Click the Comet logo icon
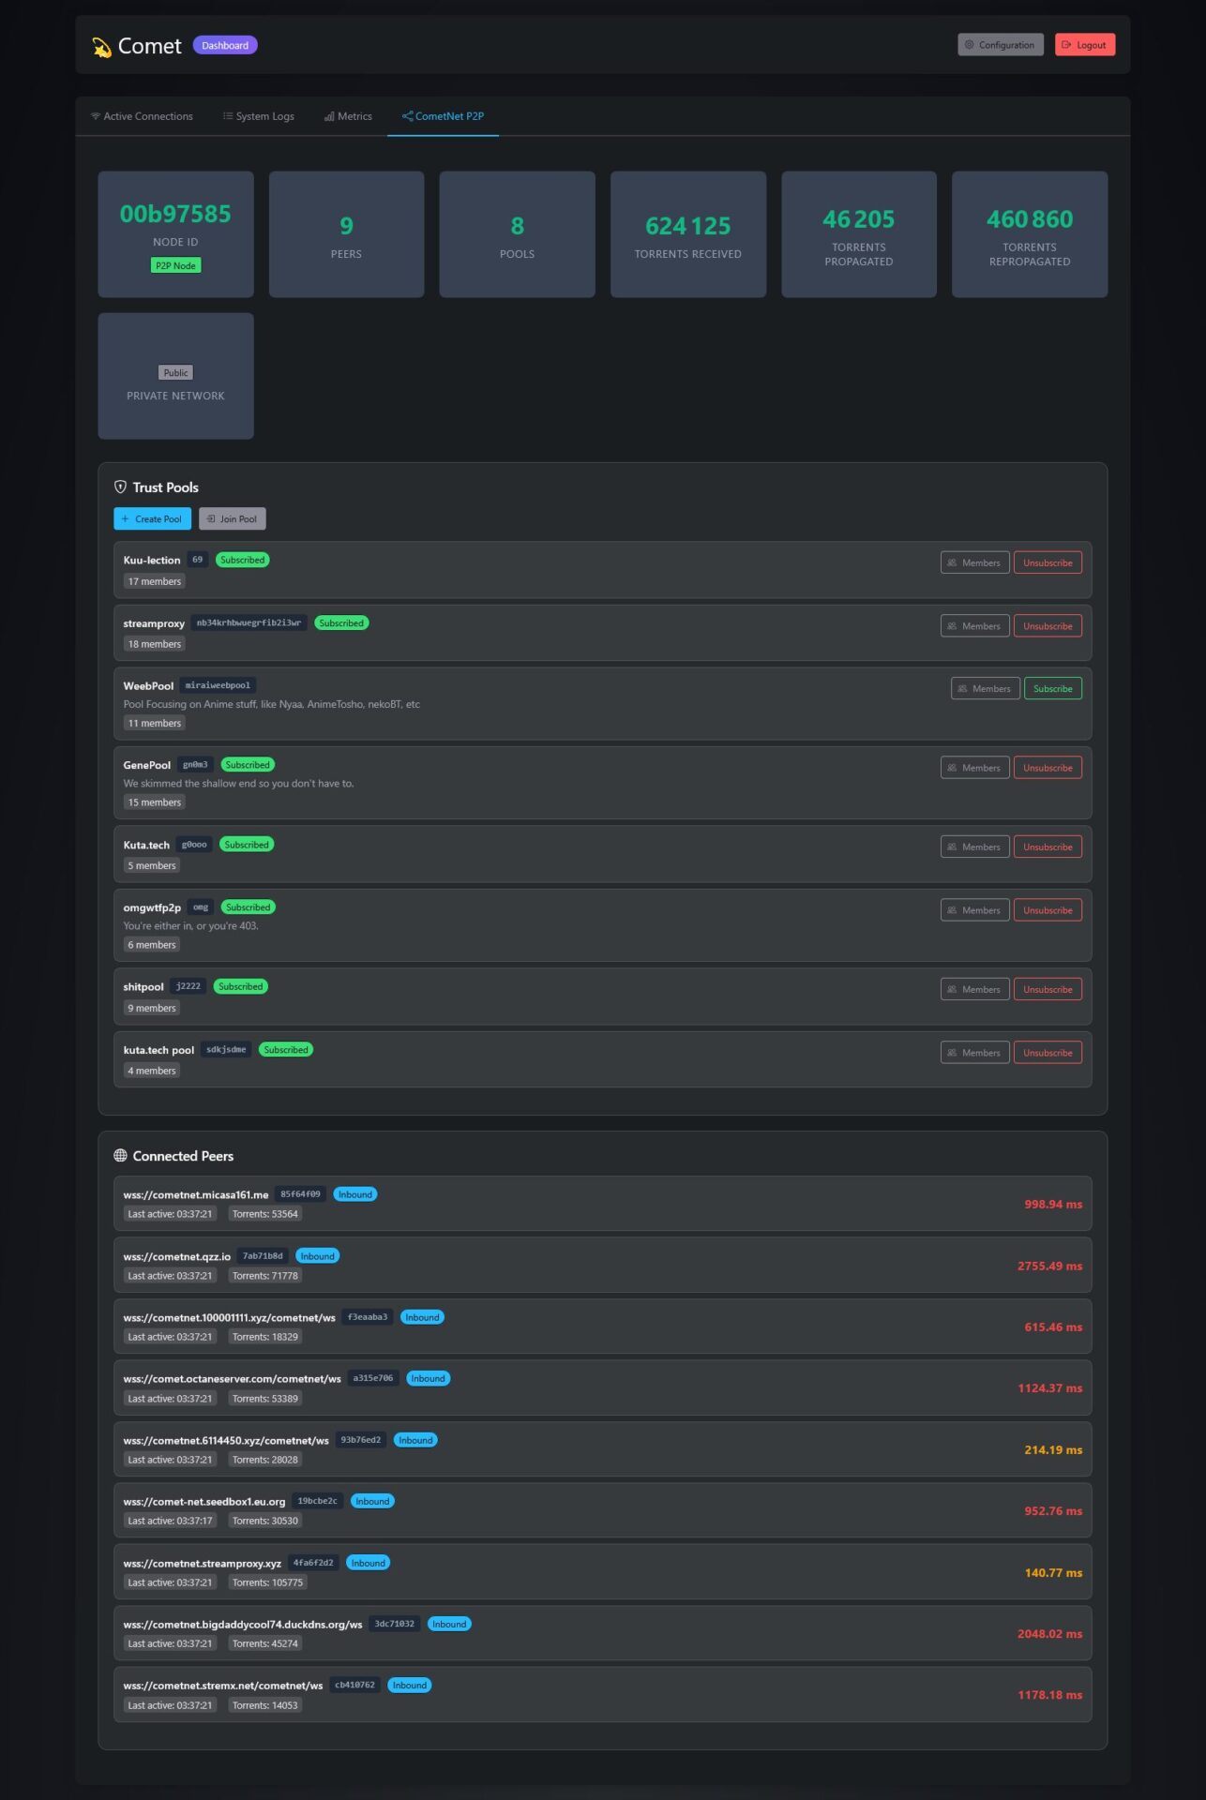This screenshot has height=1800, width=1206. click(101, 47)
